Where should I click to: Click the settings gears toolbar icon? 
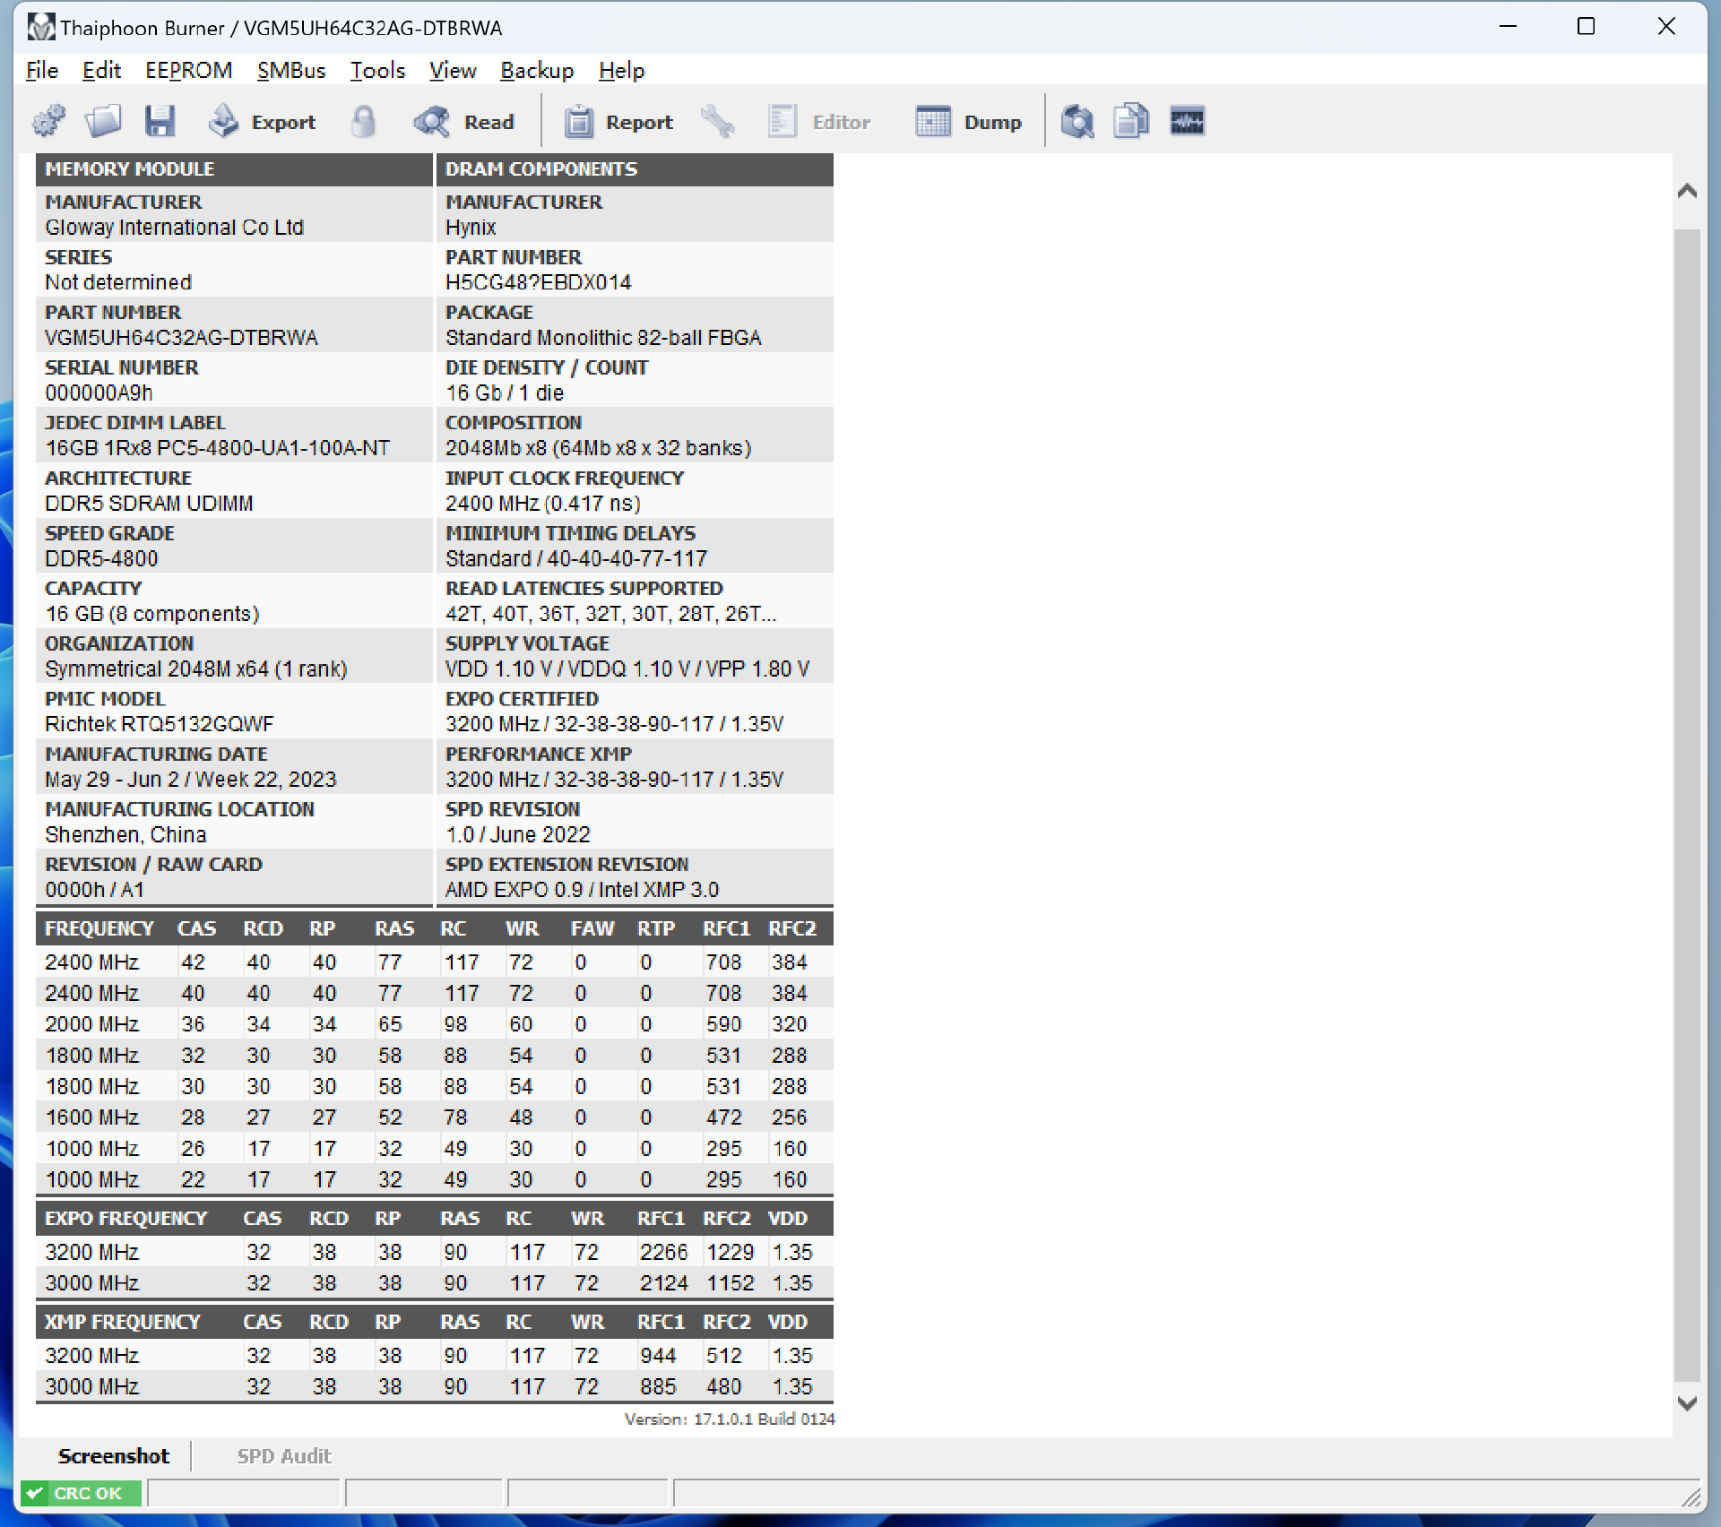click(49, 121)
